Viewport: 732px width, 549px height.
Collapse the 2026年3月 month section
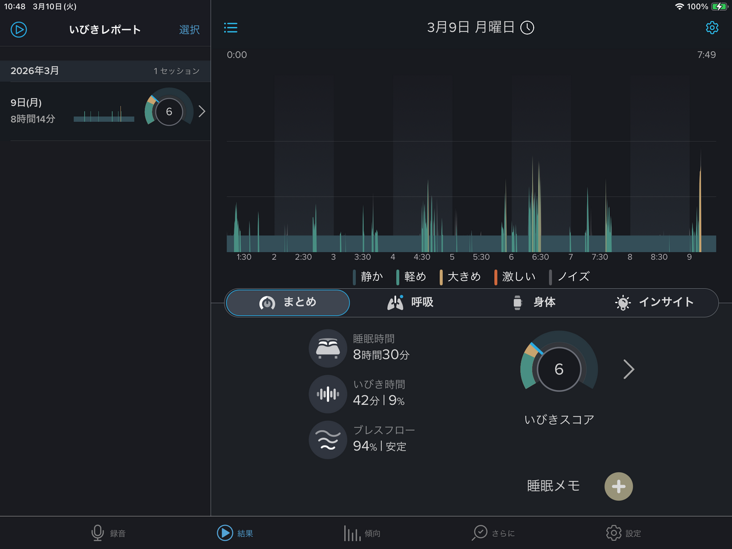(105, 71)
